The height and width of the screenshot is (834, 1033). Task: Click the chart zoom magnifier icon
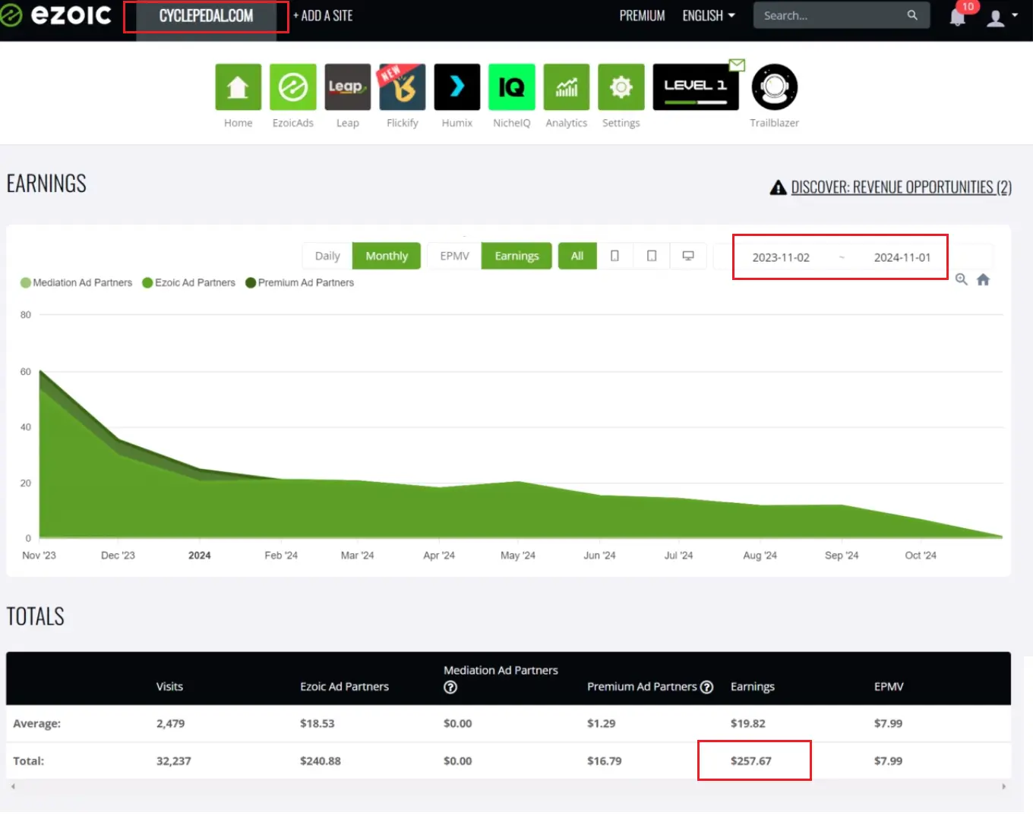tap(962, 279)
